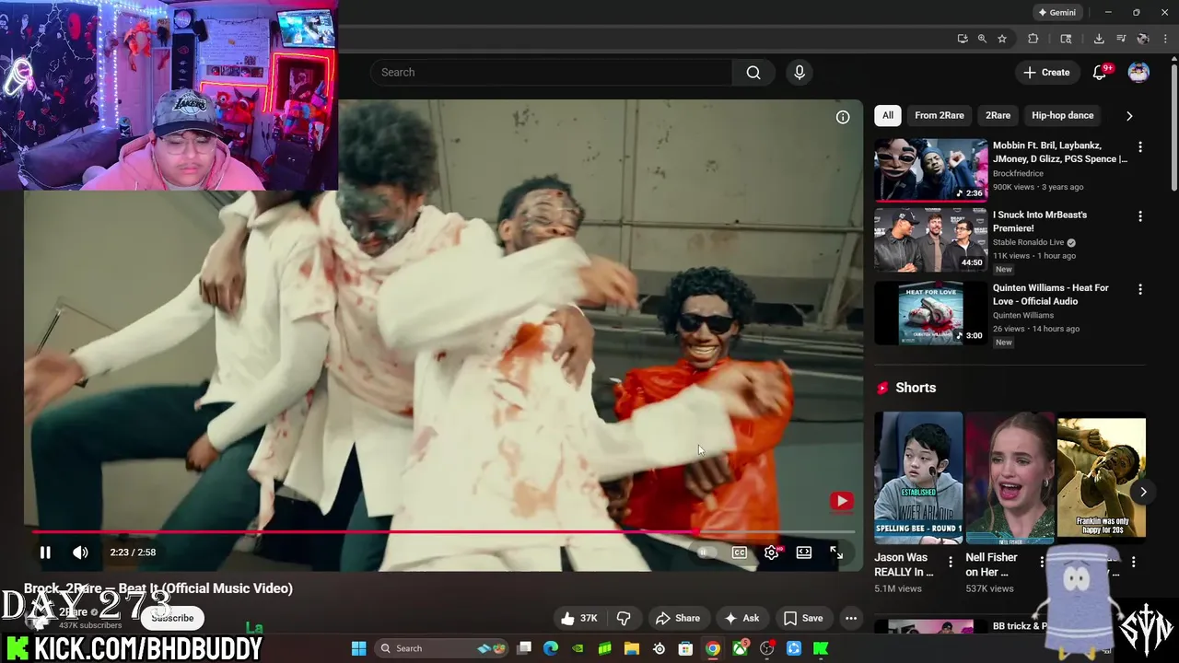Toggle closed captions CC button
This screenshot has height=663, width=1179.
(739, 552)
